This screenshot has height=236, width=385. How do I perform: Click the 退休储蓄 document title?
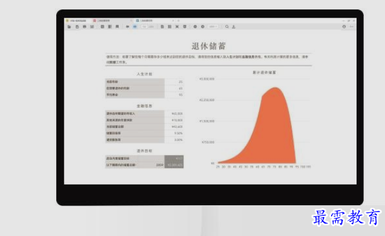coord(208,46)
